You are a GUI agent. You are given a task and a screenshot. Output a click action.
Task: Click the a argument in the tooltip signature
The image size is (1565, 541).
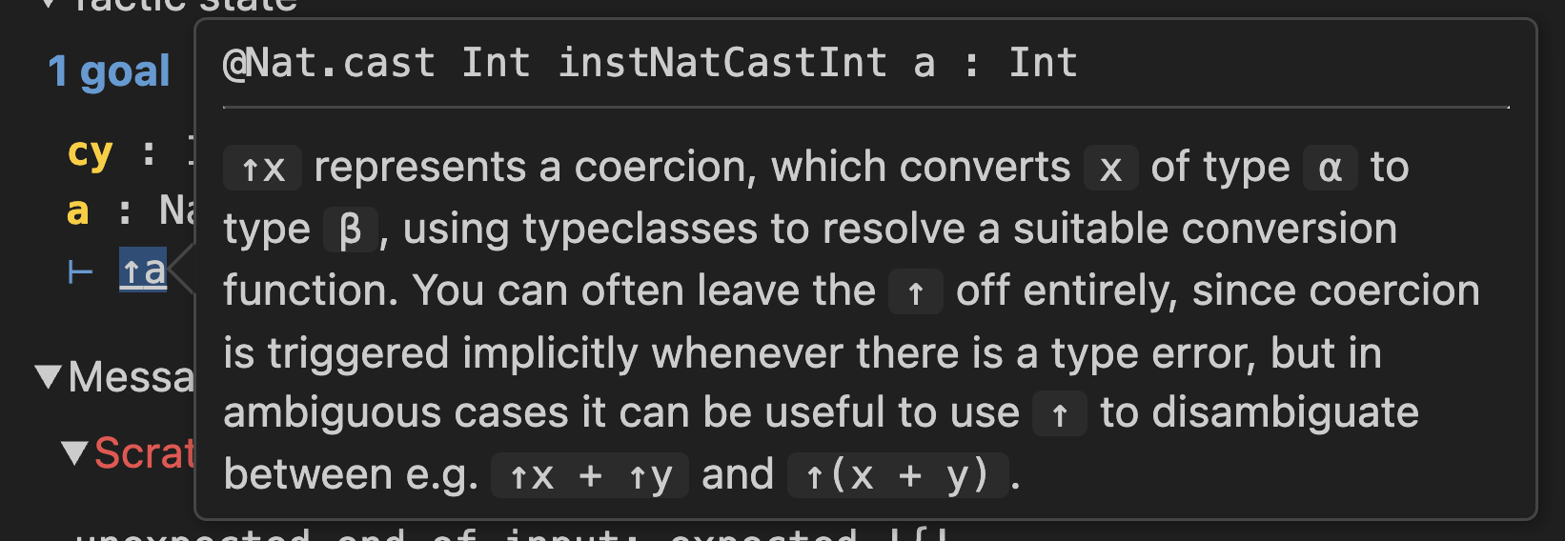tap(924, 64)
